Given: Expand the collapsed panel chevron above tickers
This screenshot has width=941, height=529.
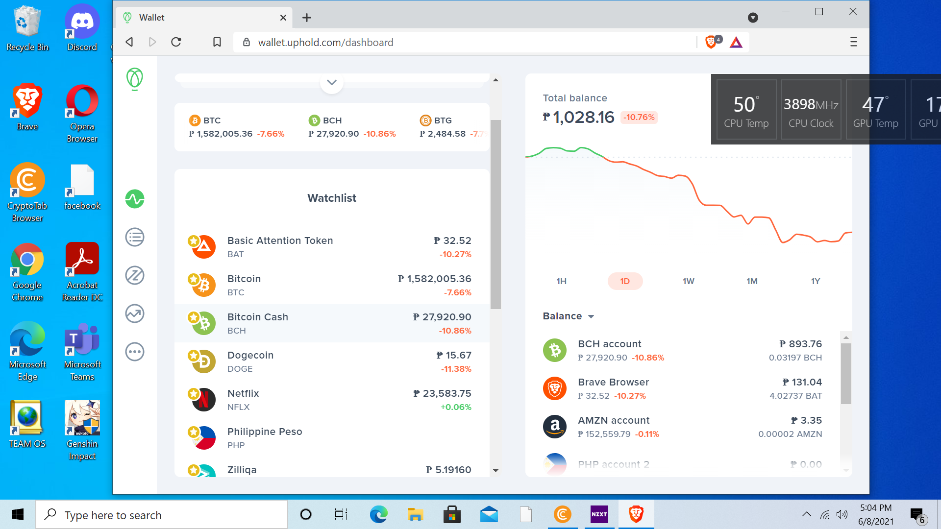Looking at the screenshot, I should point(332,82).
